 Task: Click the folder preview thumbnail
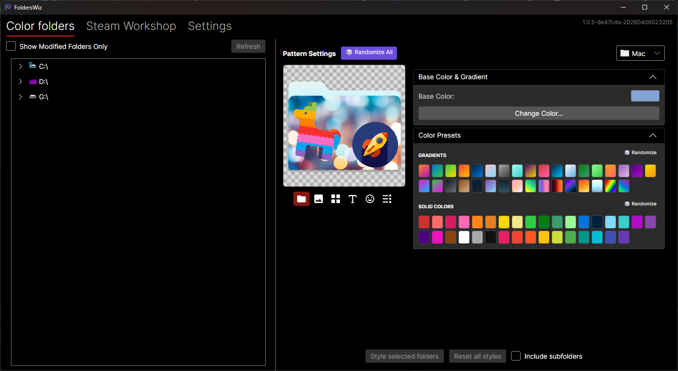tap(344, 125)
